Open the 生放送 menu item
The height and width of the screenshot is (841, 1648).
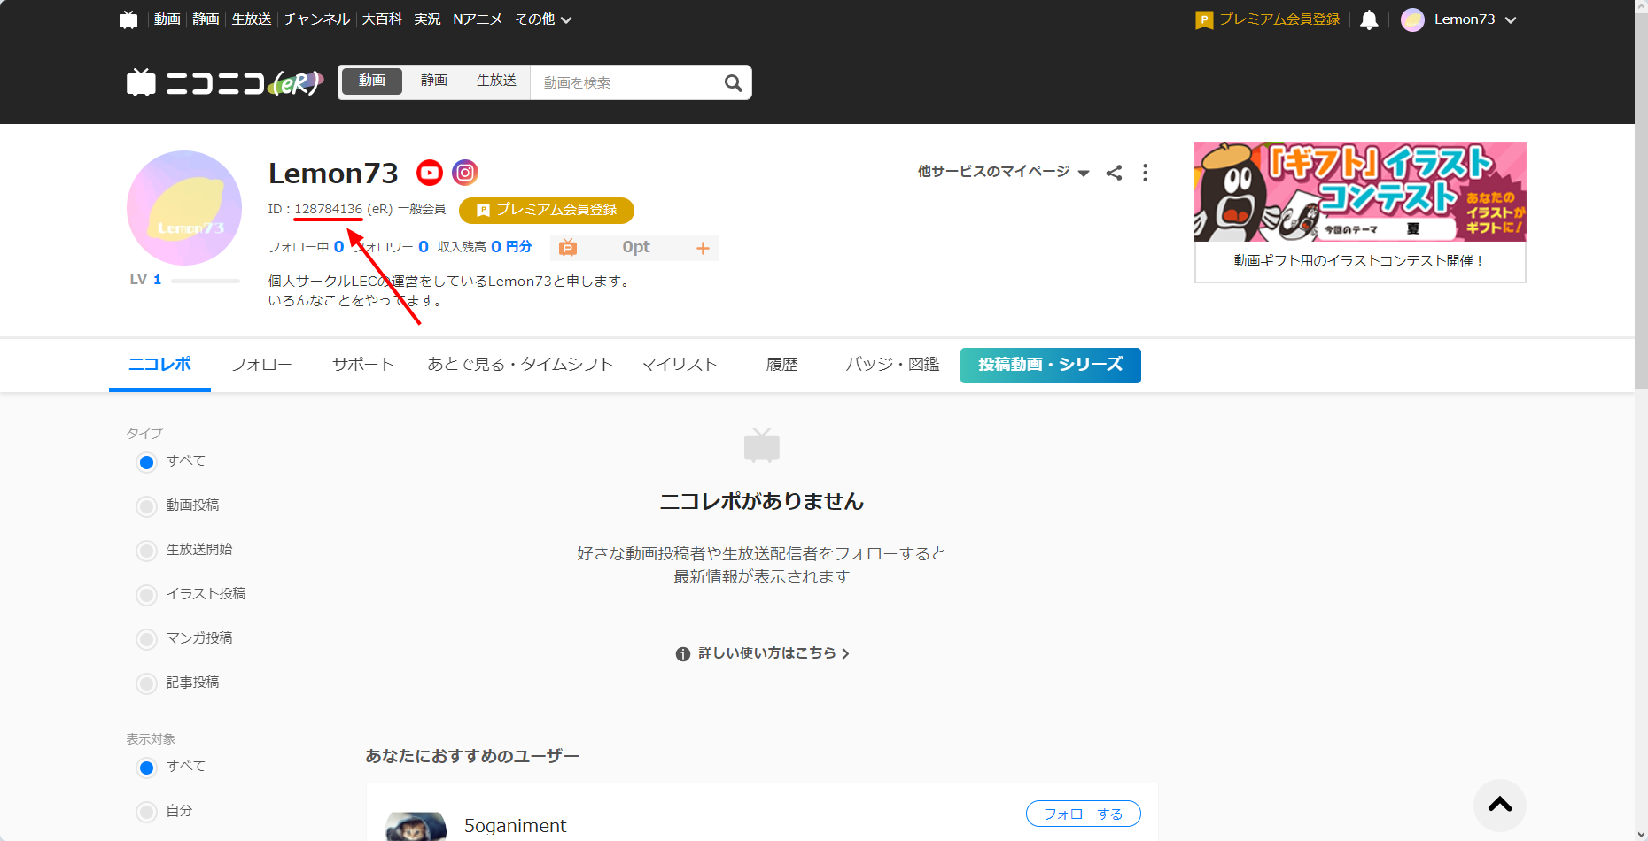251,19
